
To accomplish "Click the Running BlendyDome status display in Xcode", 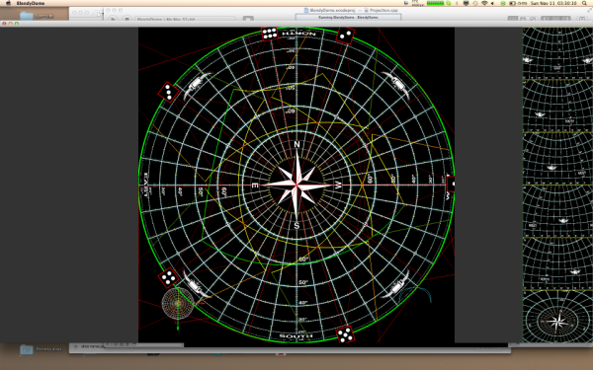I will coord(348,18).
